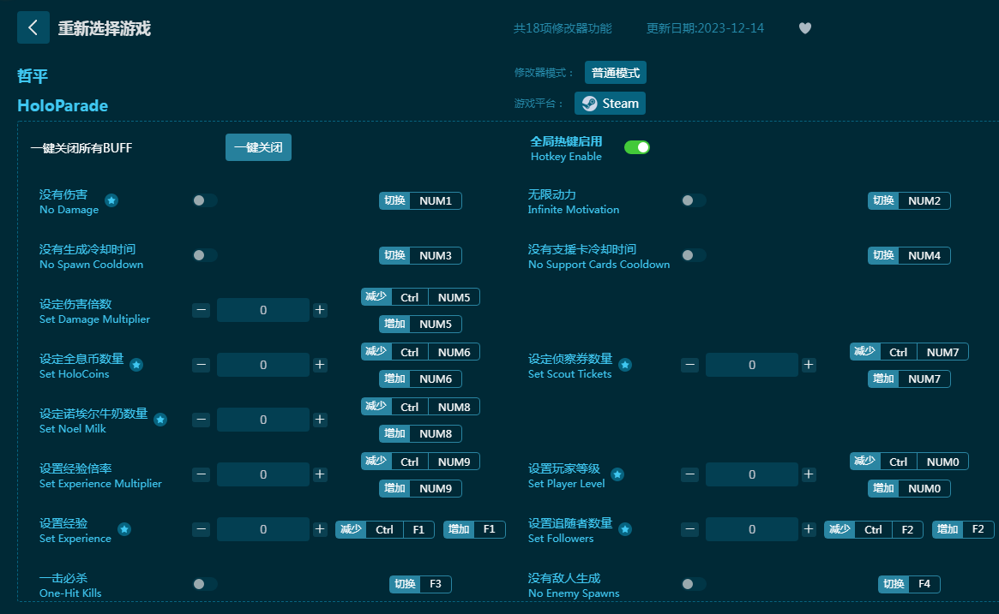Click the F3 hotkey for One-Hit Kills
999x614 pixels.
[420, 584]
